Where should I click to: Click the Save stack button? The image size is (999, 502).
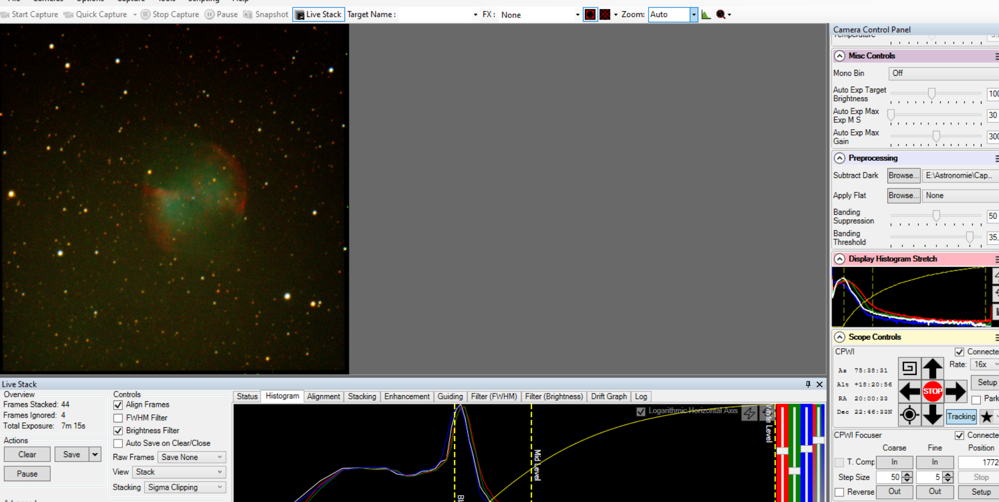tap(72, 454)
